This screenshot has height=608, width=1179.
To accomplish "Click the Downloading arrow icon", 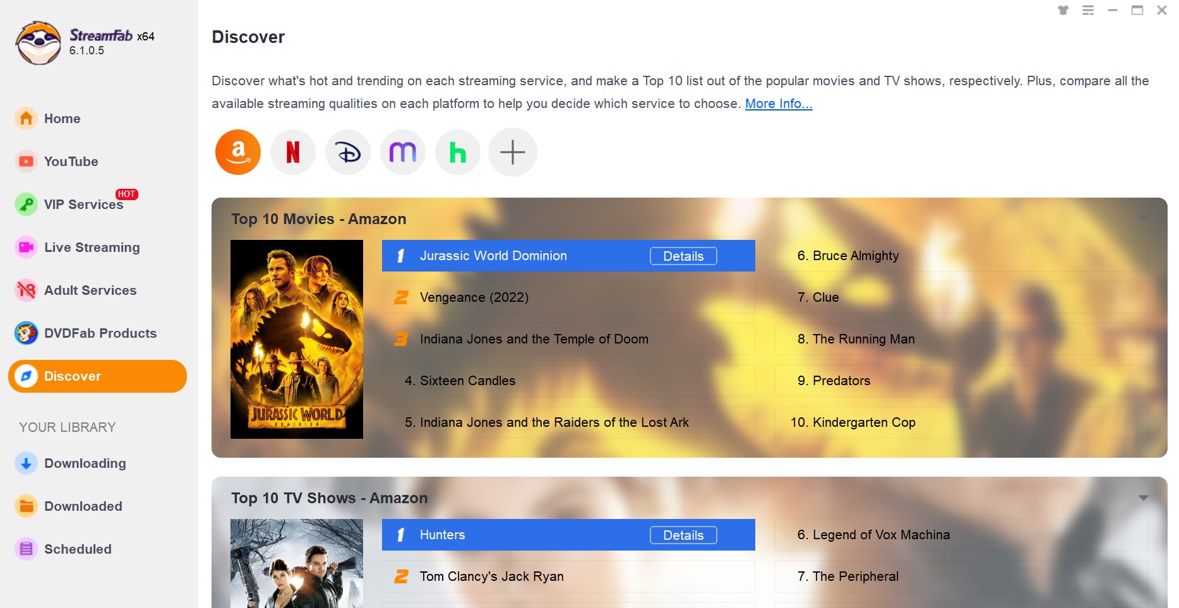I will [x=26, y=463].
